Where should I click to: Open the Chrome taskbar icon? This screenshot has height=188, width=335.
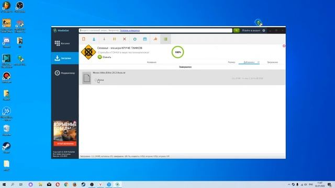[66, 184]
